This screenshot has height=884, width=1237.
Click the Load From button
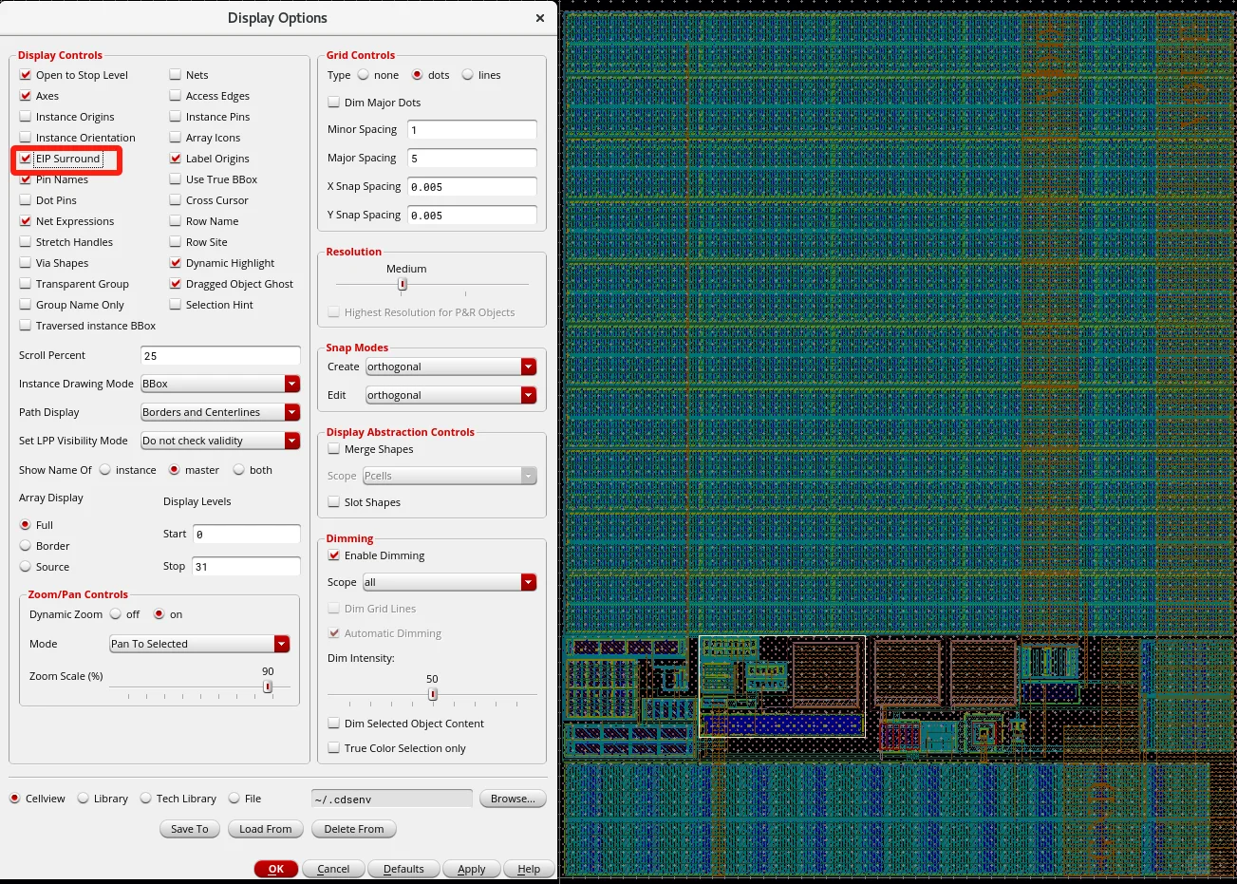pos(266,829)
